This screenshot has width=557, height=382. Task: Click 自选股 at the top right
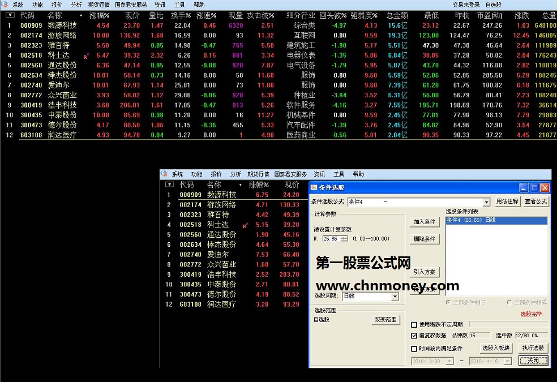pyautogui.click(x=494, y=5)
